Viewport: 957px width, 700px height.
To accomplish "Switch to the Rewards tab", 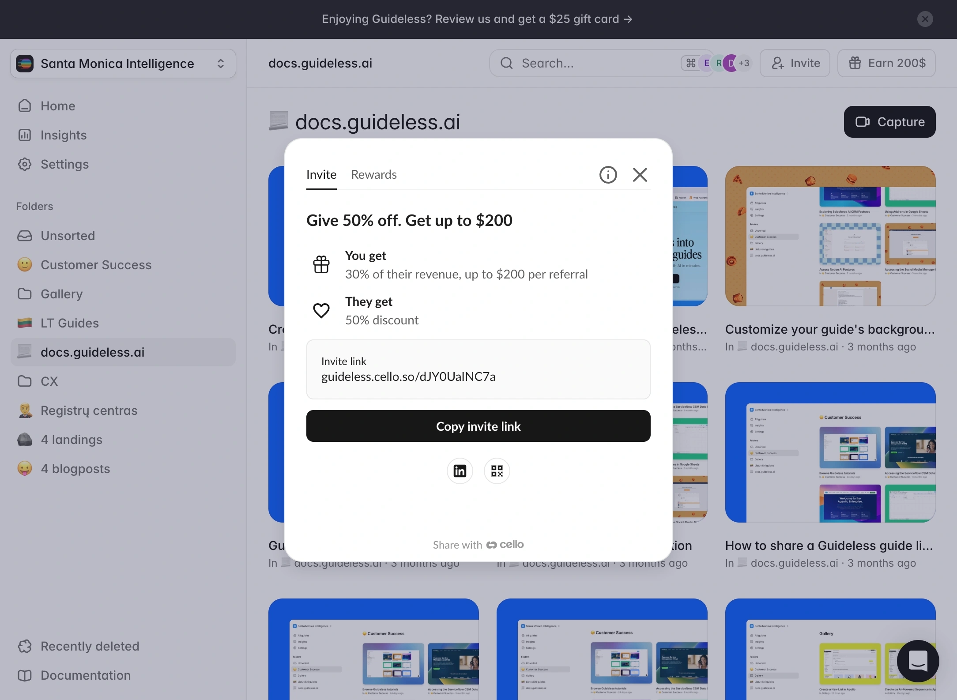I will point(374,175).
